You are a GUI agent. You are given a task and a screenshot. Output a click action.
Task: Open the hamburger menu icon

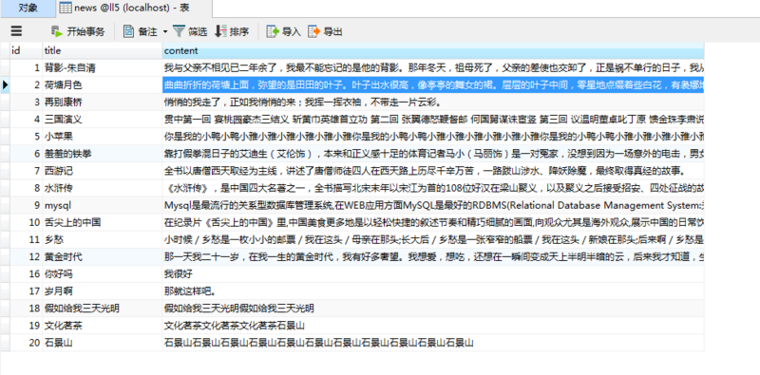16,31
